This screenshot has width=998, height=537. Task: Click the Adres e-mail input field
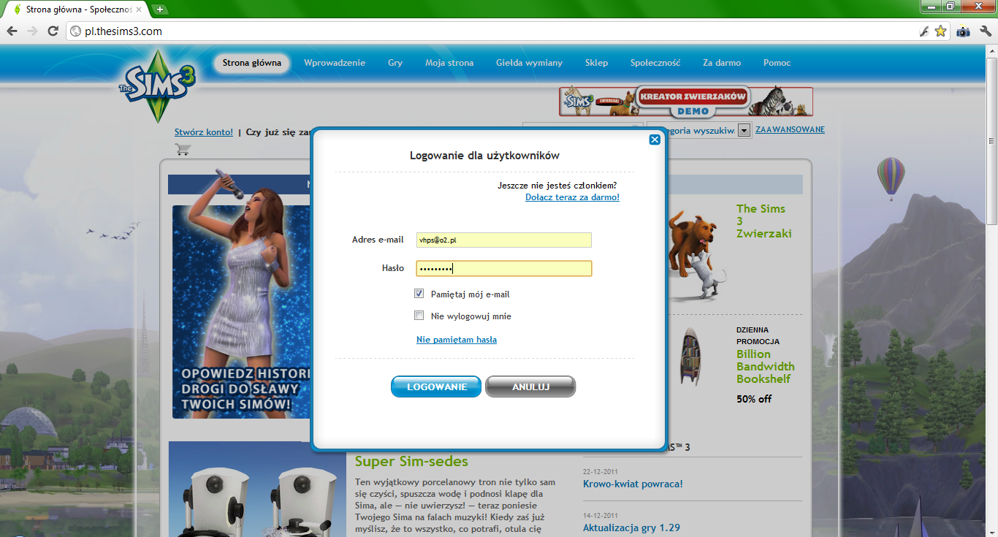pos(503,240)
